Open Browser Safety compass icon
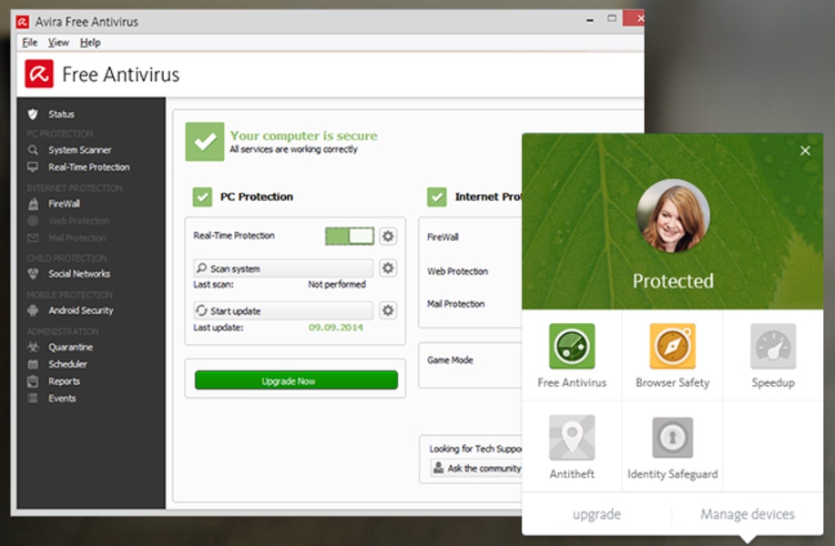 tap(672, 347)
